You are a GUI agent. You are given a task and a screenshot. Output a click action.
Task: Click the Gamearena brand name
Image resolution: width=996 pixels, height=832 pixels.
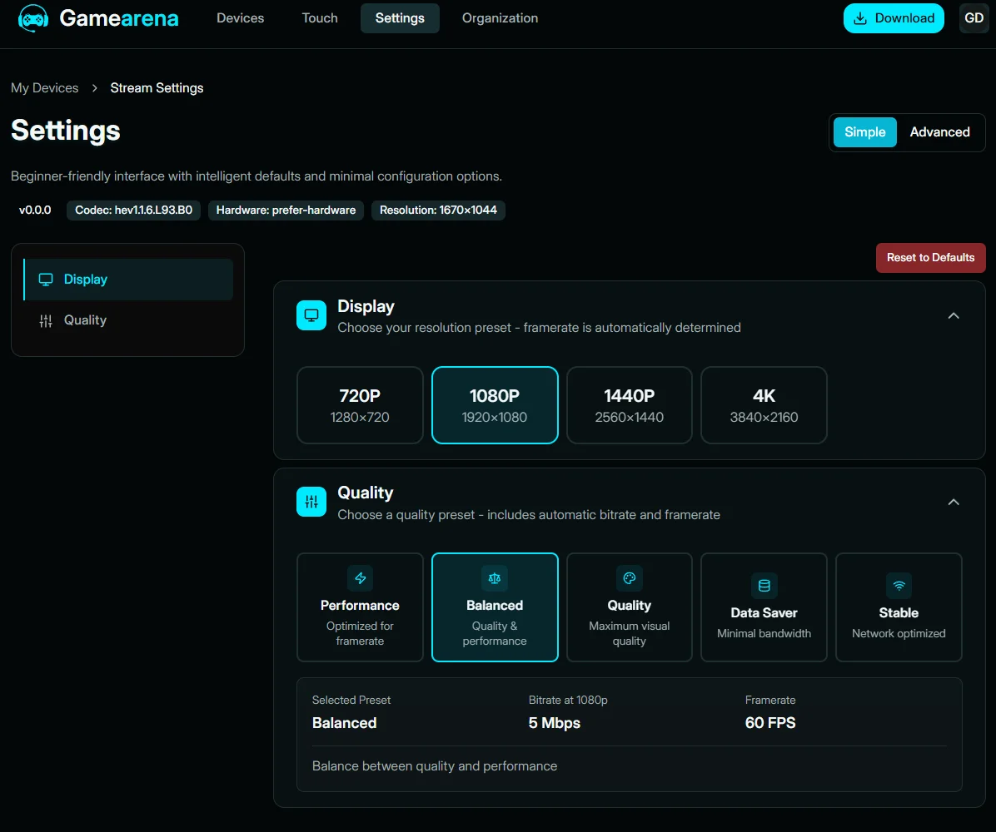pyautogui.click(x=119, y=18)
